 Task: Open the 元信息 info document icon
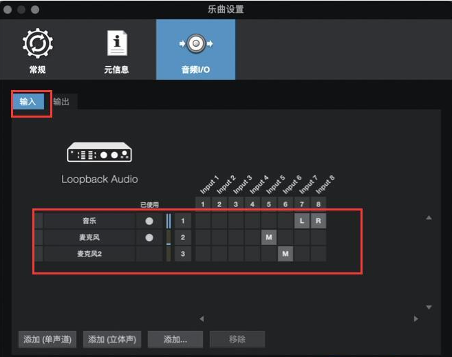117,43
